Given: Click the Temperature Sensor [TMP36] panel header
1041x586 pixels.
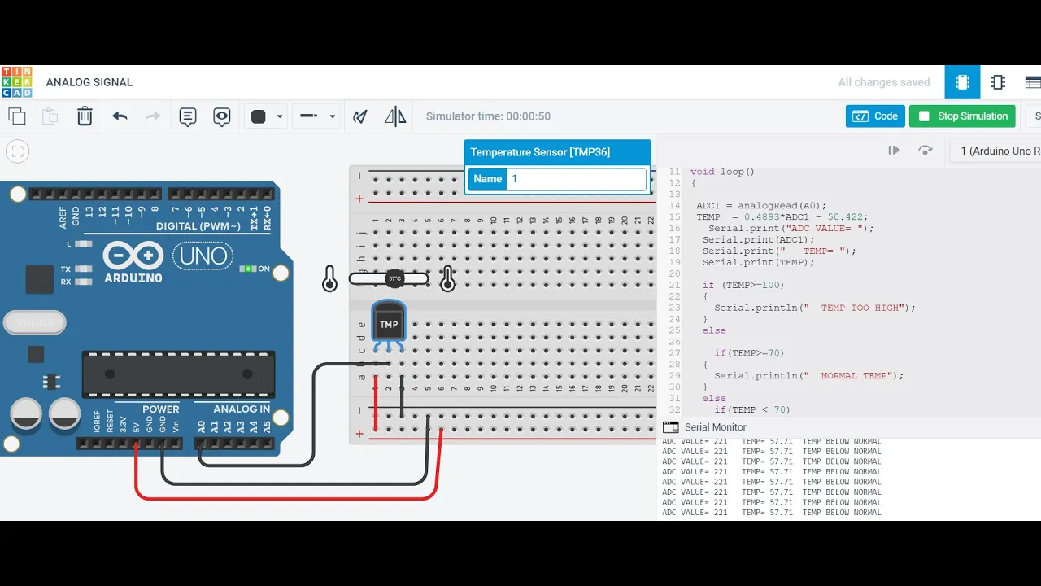Looking at the screenshot, I should pyautogui.click(x=557, y=152).
